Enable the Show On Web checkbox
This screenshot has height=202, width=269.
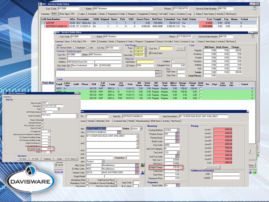(x=42, y=128)
